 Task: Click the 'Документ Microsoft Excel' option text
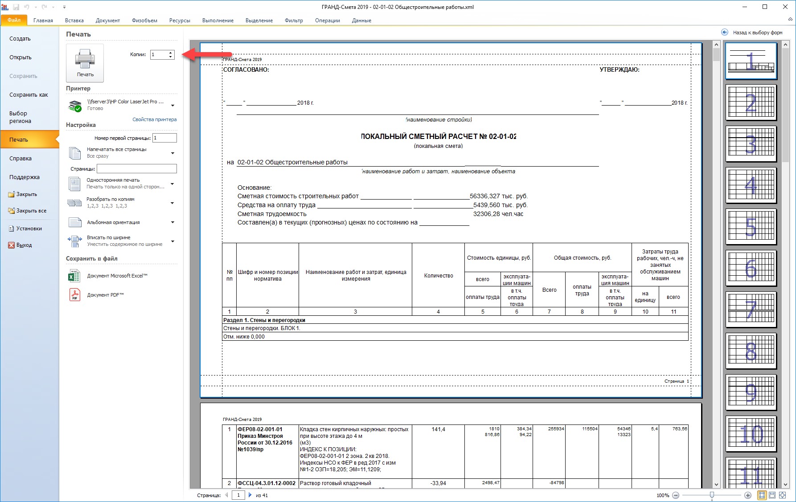pos(117,276)
